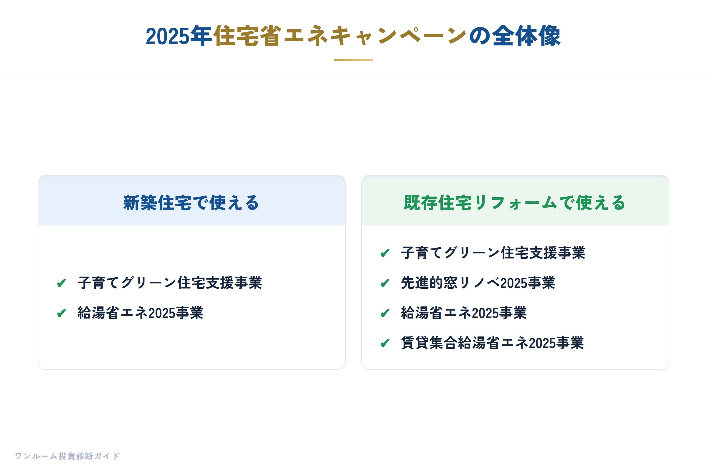Click the checkmark beside 賃貸集合給湯省エネ2025事業
Viewport: 707px width, 471px height.
385,343
